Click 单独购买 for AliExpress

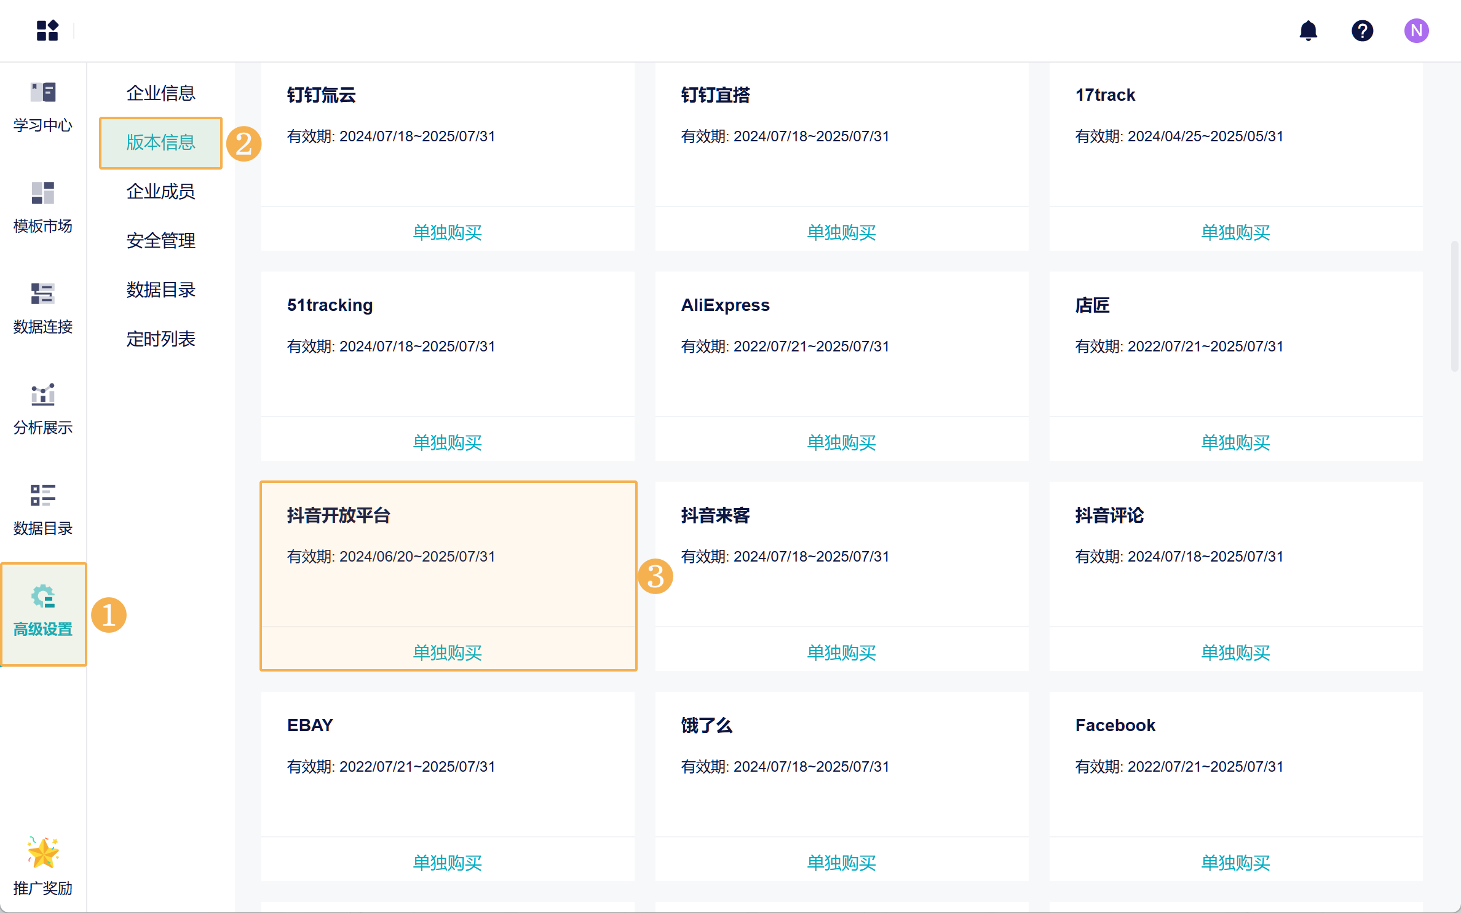(841, 442)
